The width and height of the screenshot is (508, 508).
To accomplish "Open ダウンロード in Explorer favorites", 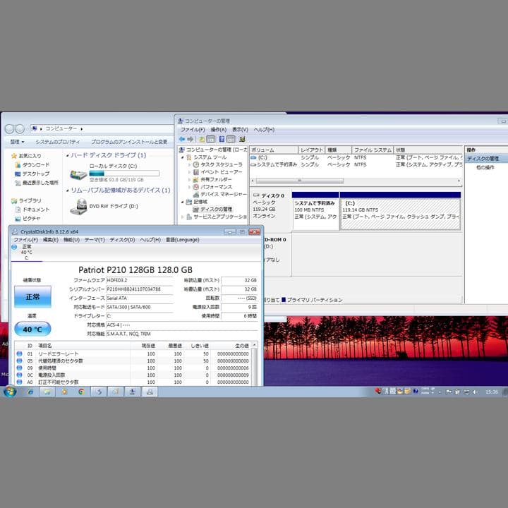I will (36, 165).
